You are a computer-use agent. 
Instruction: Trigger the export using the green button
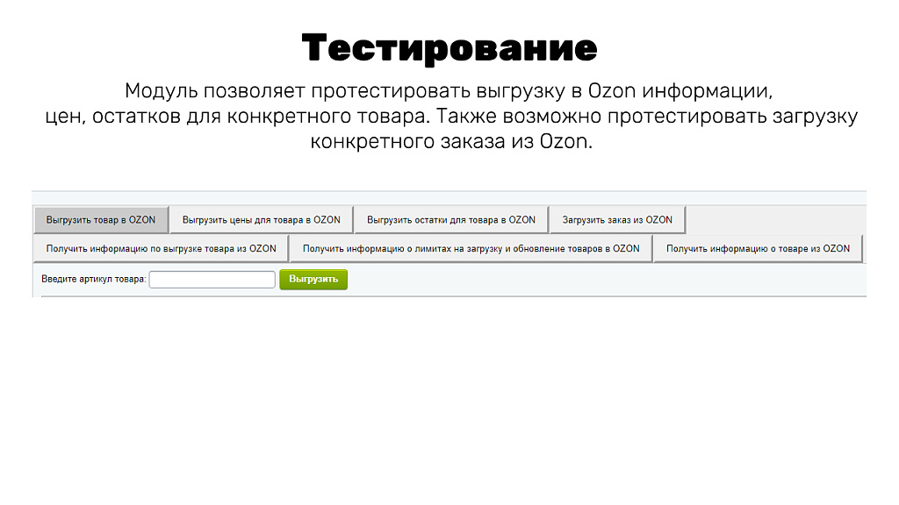(x=313, y=278)
